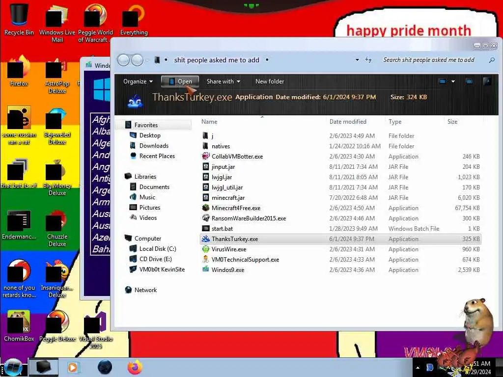Open the view options dropdown arrow
Image resolution: width=503 pixels, height=377 pixels.
pyautogui.click(x=453, y=81)
